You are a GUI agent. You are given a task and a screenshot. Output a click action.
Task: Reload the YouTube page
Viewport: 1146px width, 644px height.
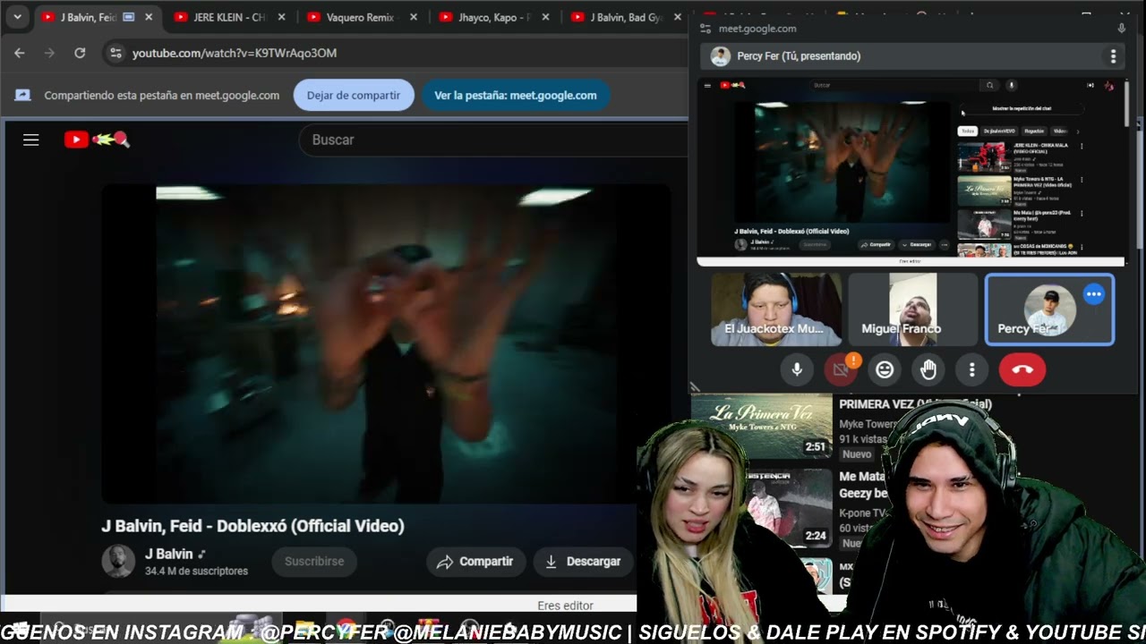click(x=80, y=53)
